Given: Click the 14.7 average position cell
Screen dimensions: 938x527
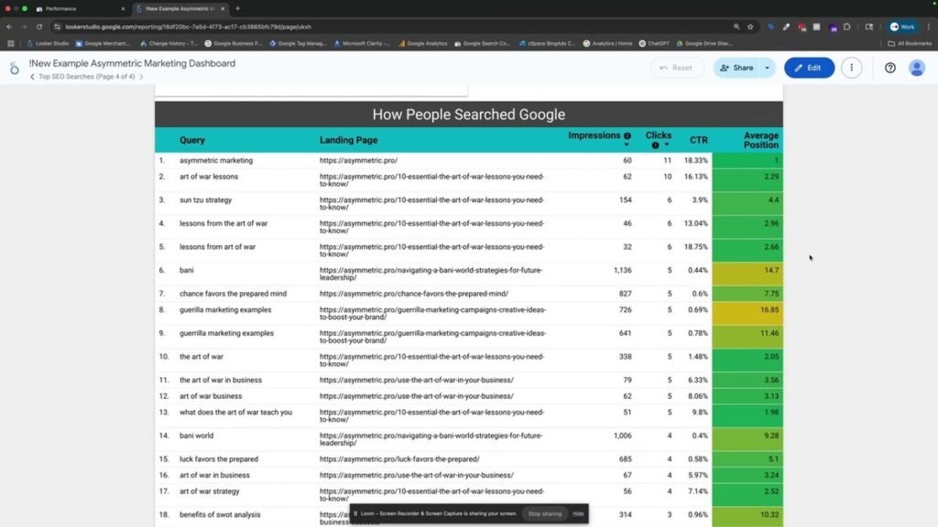Looking at the screenshot, I should click(747, 273).
